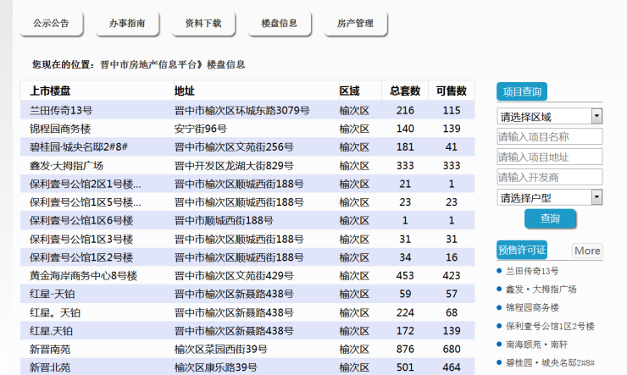Click available count 115 for 兰田传奇13号

[452, 110]
